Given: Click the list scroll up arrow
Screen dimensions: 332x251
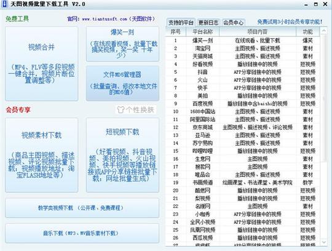Looking at the screenshot, I should point(324,31).
